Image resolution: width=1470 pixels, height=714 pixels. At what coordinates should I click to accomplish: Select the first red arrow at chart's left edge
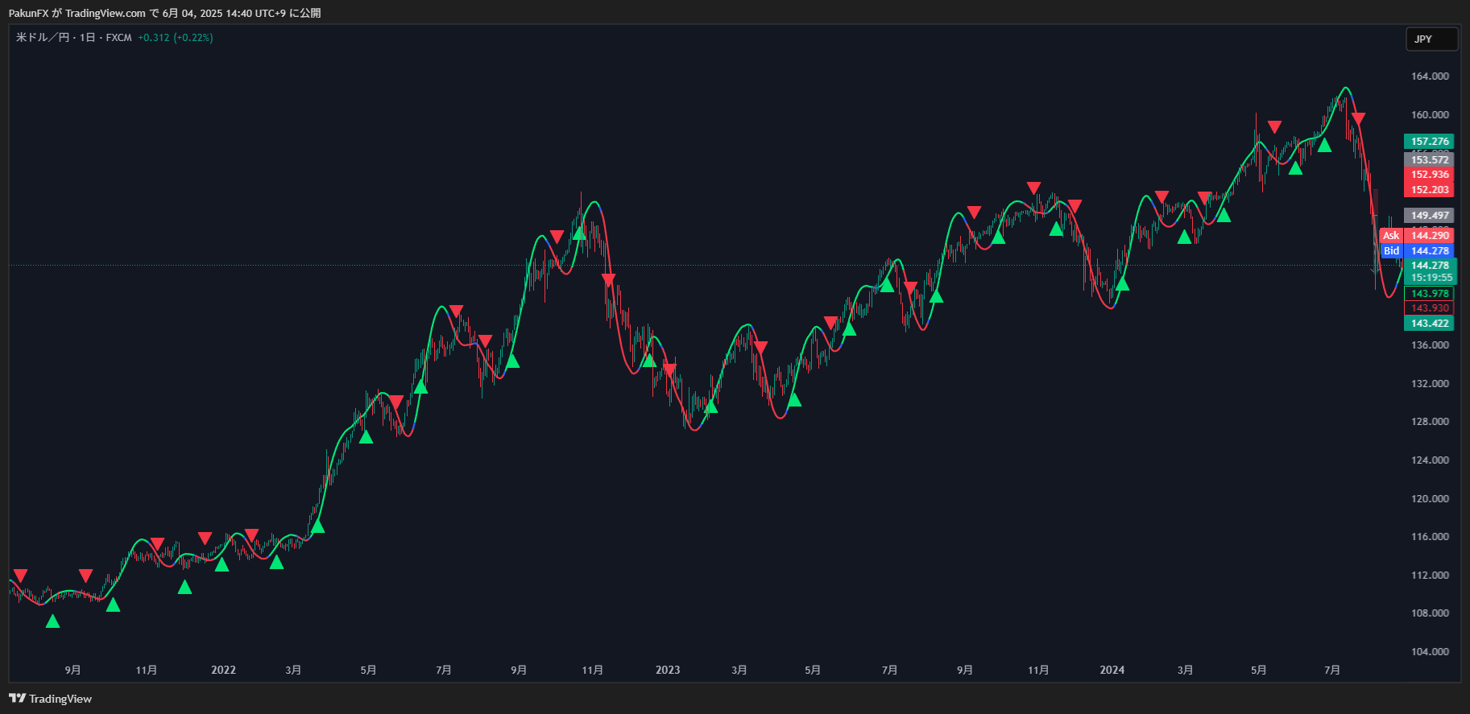[x=21, y=576]
